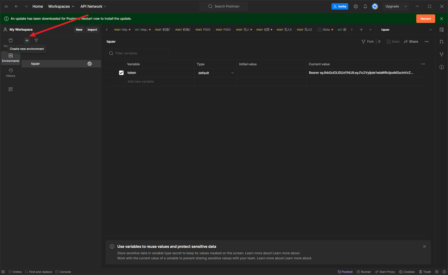
Task: Fork the tquav environment
Action: (x=368, y=42)
